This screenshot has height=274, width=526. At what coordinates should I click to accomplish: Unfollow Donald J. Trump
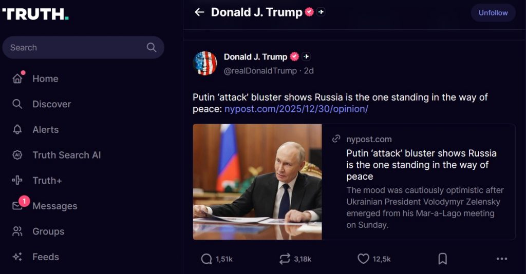point(493,13)
